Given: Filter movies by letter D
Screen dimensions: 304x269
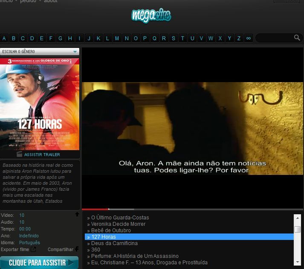Looking at the screenshot, I should (x=32, y=38).
